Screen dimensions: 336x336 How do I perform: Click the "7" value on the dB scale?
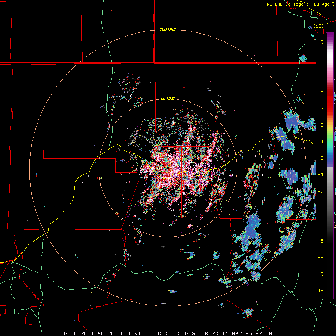[x=322, y=42]
